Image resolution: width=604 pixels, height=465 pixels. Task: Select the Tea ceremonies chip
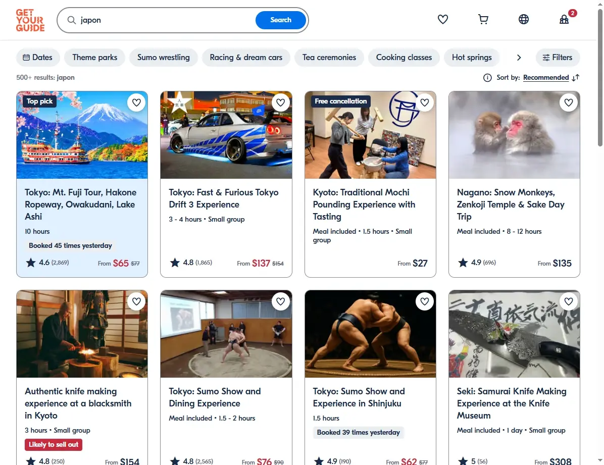tap(329, 58)
